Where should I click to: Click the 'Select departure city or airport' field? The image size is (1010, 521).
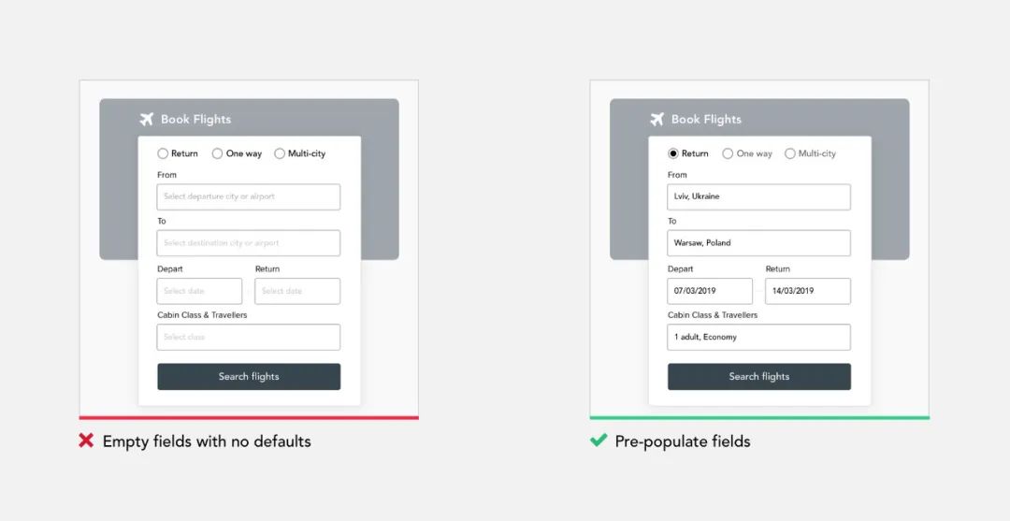(x=248, y=196)
